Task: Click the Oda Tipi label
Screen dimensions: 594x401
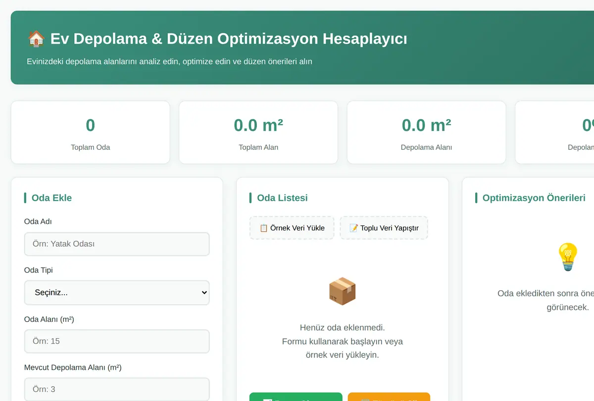Action: [39, 270]
